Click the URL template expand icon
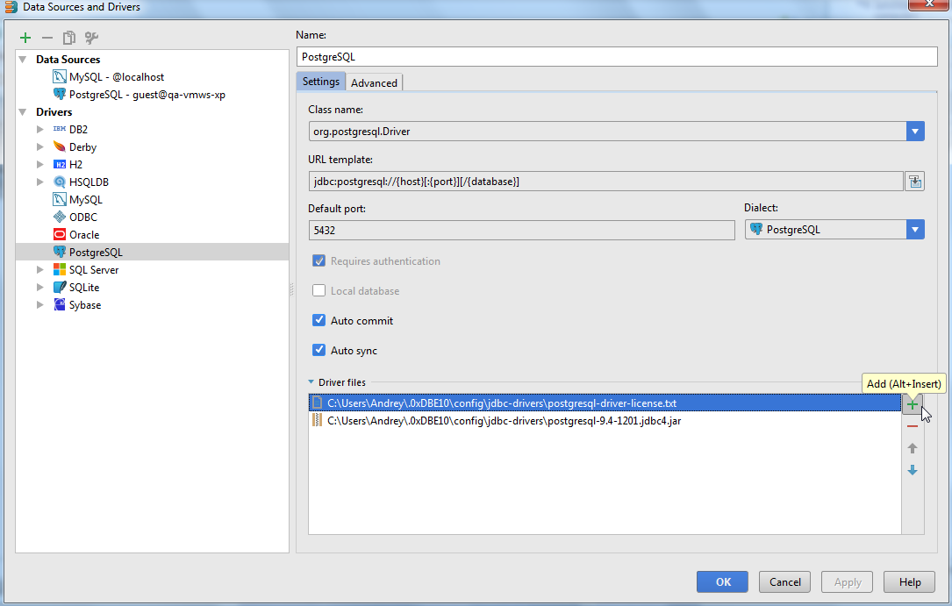This screenshot has width=952, height=606. pos(914,182)
